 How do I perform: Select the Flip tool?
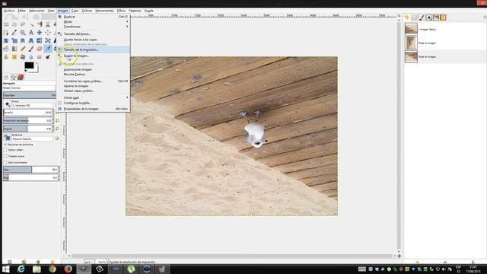click(40, 40)
